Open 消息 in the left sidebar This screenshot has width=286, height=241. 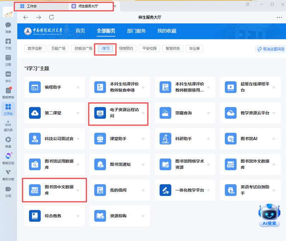(8, 27)
